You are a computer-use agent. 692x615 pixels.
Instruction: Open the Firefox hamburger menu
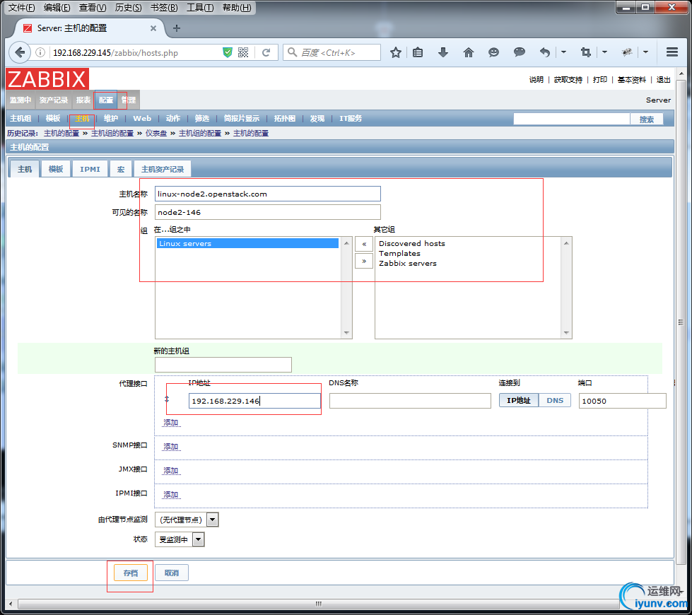[672, 52]
